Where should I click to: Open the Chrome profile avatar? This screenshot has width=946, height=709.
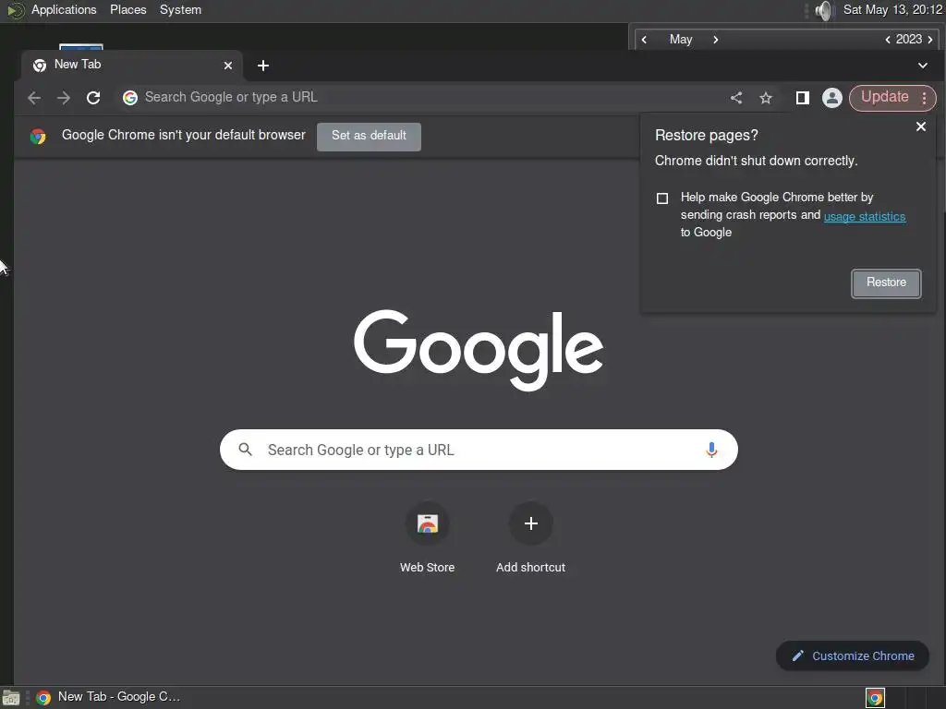pos(832,98)
